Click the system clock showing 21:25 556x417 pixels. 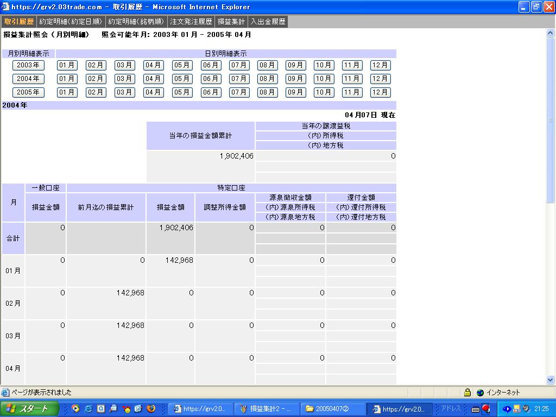541,409
